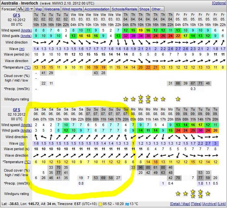Click the Temperature °C unit link
The width and height of the screenshot is (227, 208).
click(x=27, y=67)
